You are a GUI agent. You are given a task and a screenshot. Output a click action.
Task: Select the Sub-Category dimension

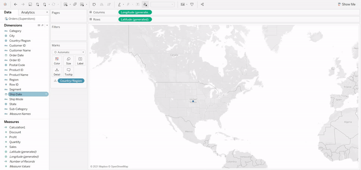[19, 109]
